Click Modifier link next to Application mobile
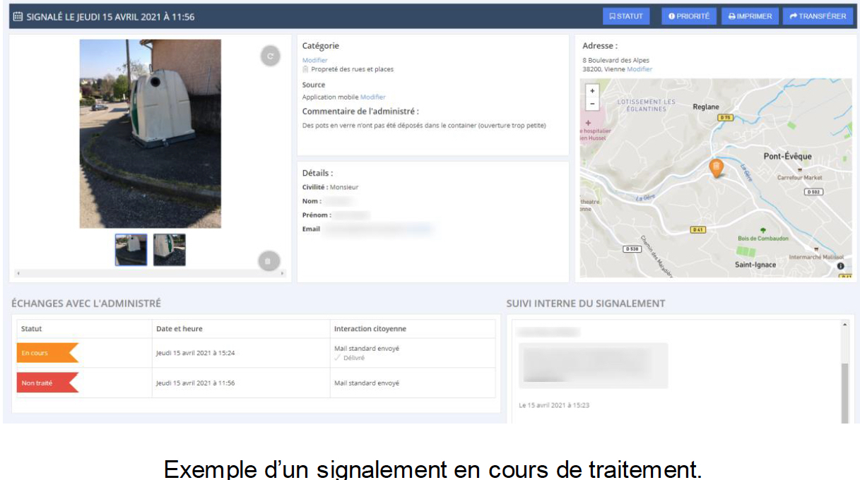 [373, 97]
